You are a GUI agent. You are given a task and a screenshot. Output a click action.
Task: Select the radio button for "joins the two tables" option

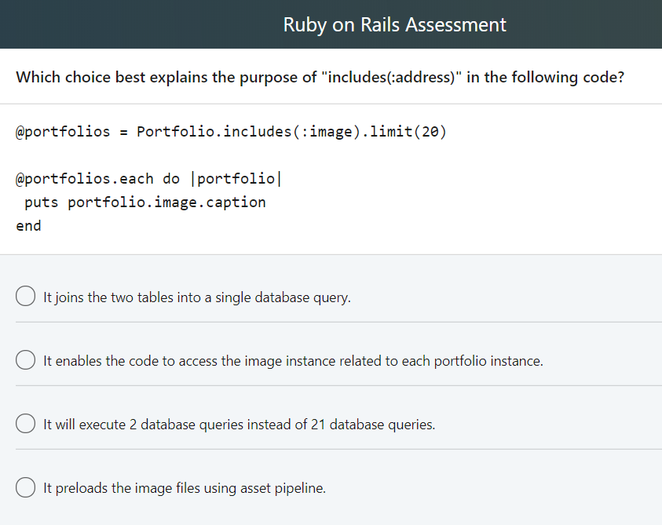25,296
